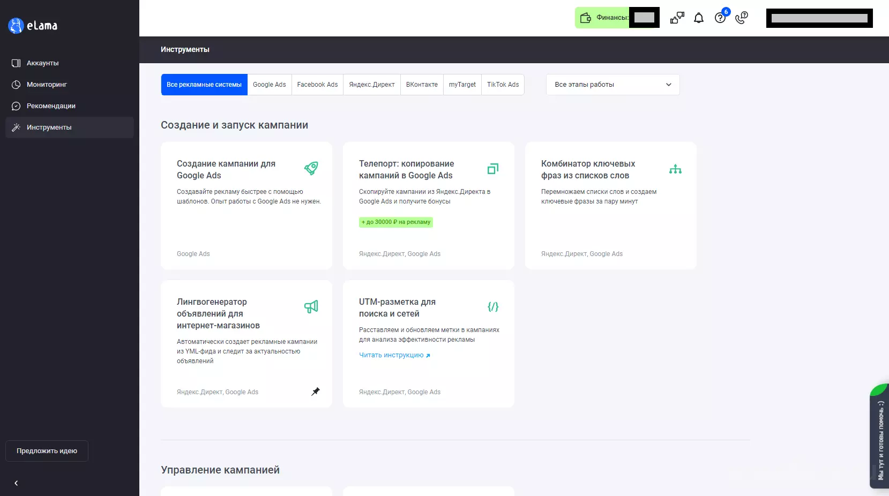Open Рекомендации in the sidebar
Viewport: 889px width, 496px height.
pos(70,106)
